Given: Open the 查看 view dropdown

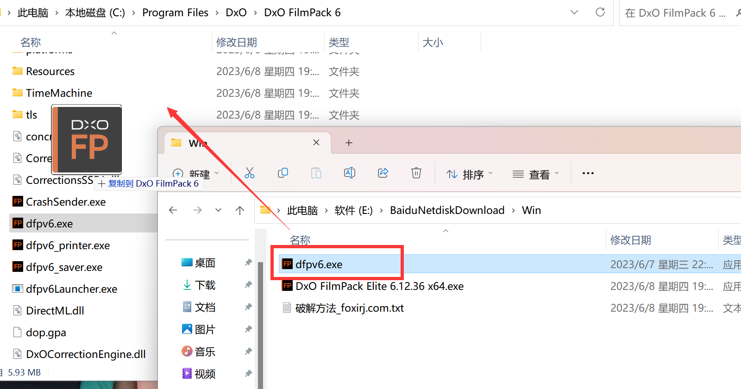Looking at the screenshot, I should tap(536, 174).
